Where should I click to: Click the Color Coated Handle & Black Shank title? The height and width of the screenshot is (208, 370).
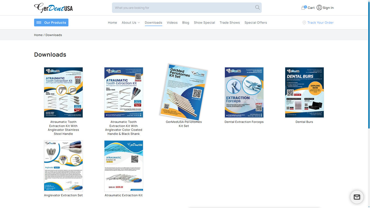click(124, 128)
